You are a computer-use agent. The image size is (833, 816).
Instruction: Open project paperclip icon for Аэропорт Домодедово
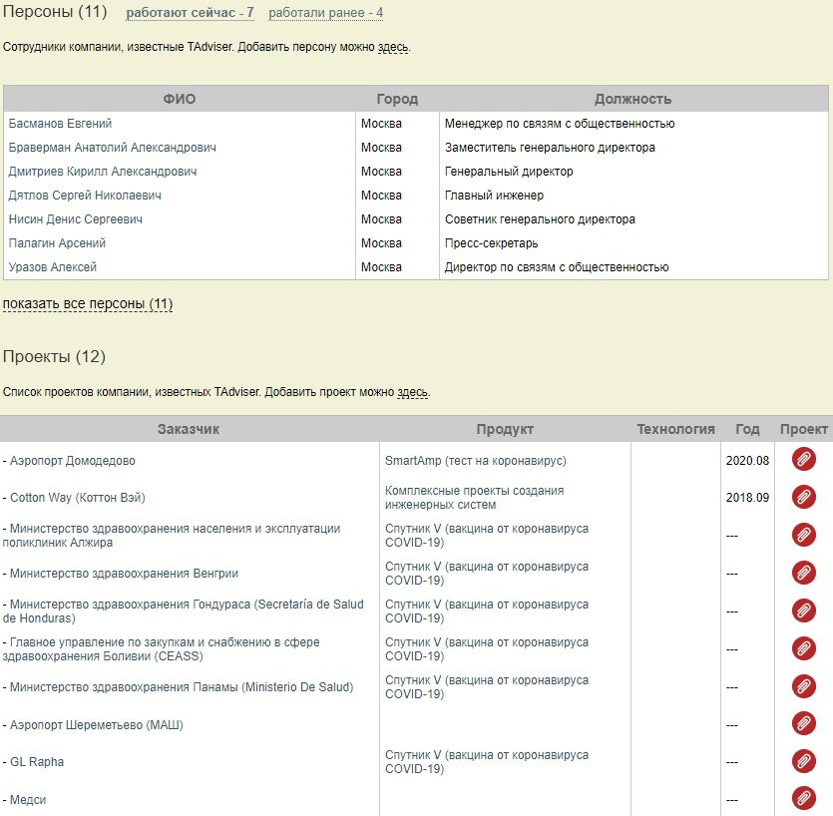(x=803, y=460)
